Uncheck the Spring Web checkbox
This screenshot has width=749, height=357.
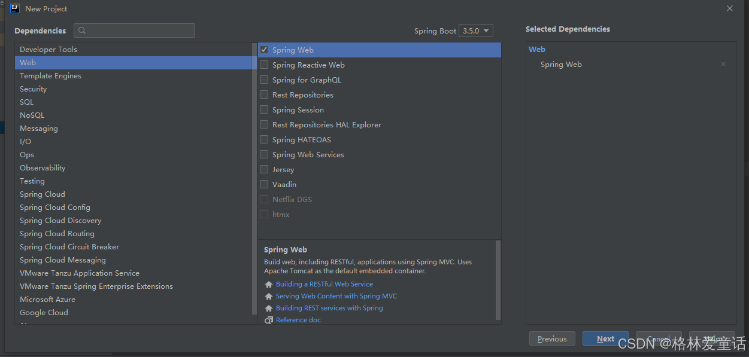[x=264, y=50]
